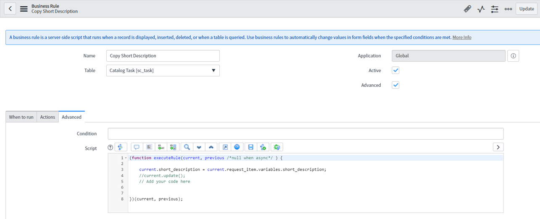Click the //current.update(); comment line
Image resolution: width=540 pixels, height=219 pixels.
tap(162, 176)
